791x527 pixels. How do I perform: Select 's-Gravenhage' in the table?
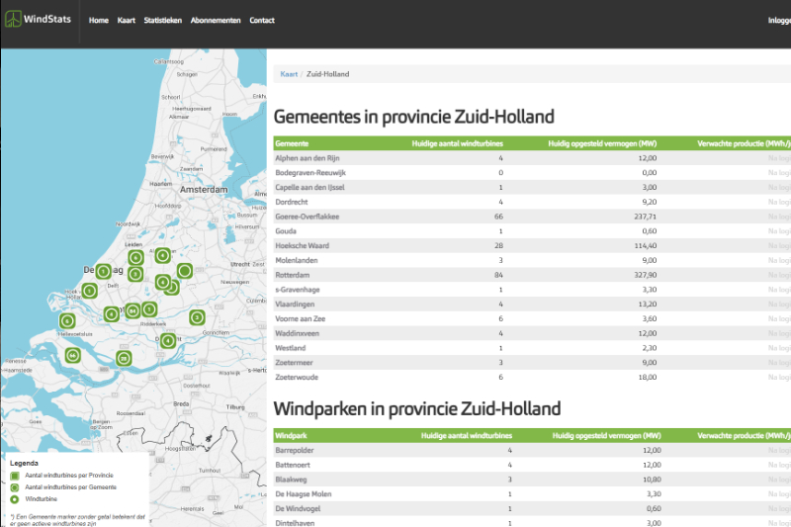point(298,290)
